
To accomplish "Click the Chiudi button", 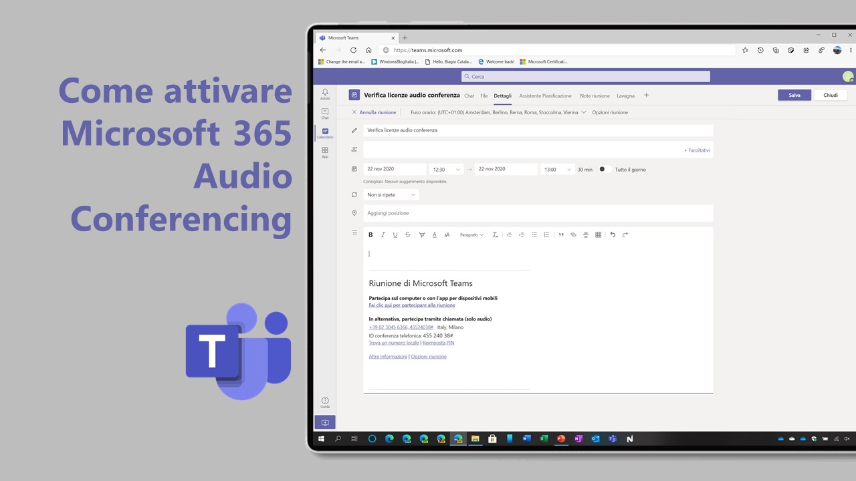I will click(831, 95).
